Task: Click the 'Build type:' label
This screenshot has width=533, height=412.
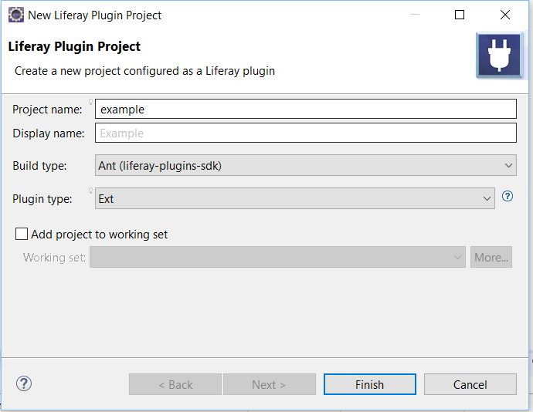Action: pos(39,166)
